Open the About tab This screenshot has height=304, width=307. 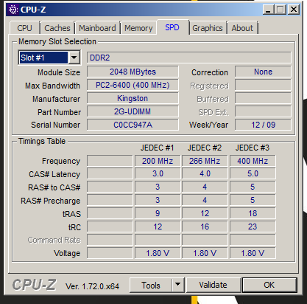pyautogui.click(x=242, y=28)
